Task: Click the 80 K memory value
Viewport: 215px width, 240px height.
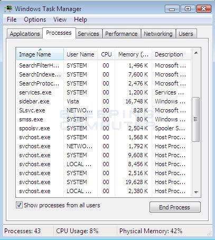Action: tap(142, 119)
